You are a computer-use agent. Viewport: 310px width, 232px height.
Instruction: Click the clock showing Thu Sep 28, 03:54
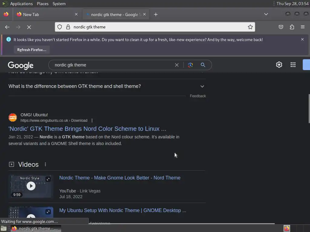292,4
